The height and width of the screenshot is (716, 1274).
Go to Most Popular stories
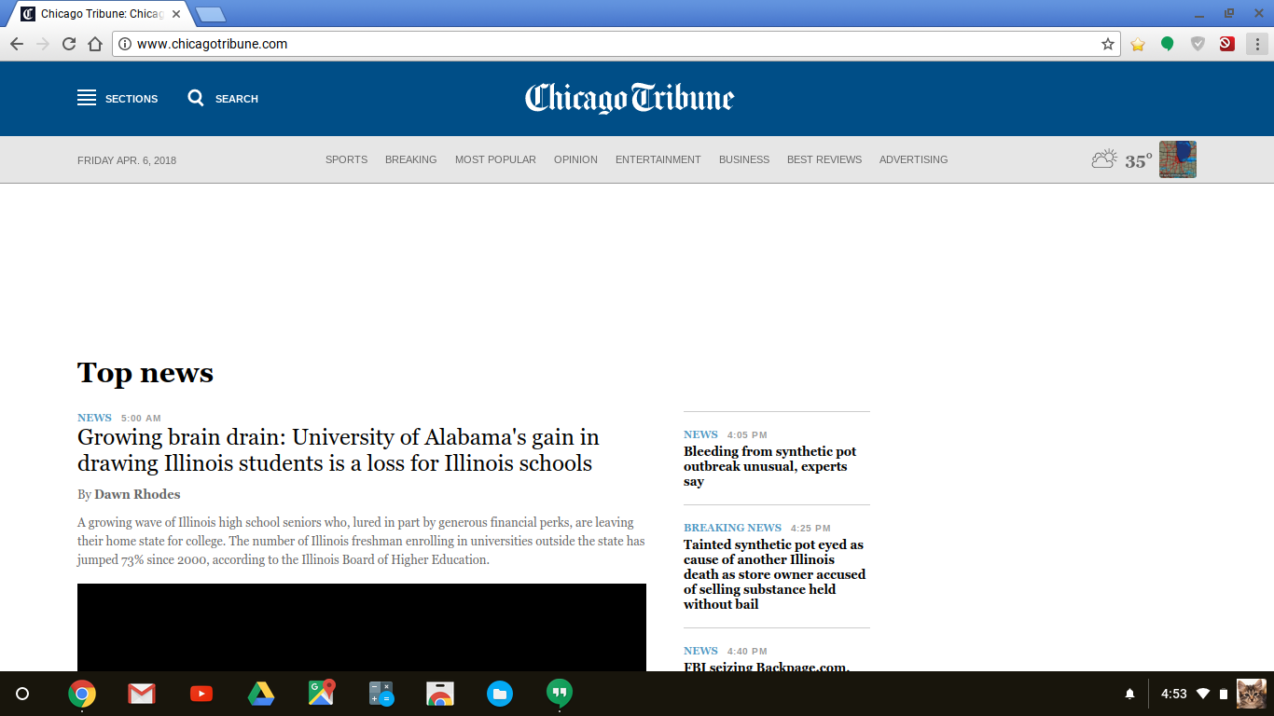495,159
